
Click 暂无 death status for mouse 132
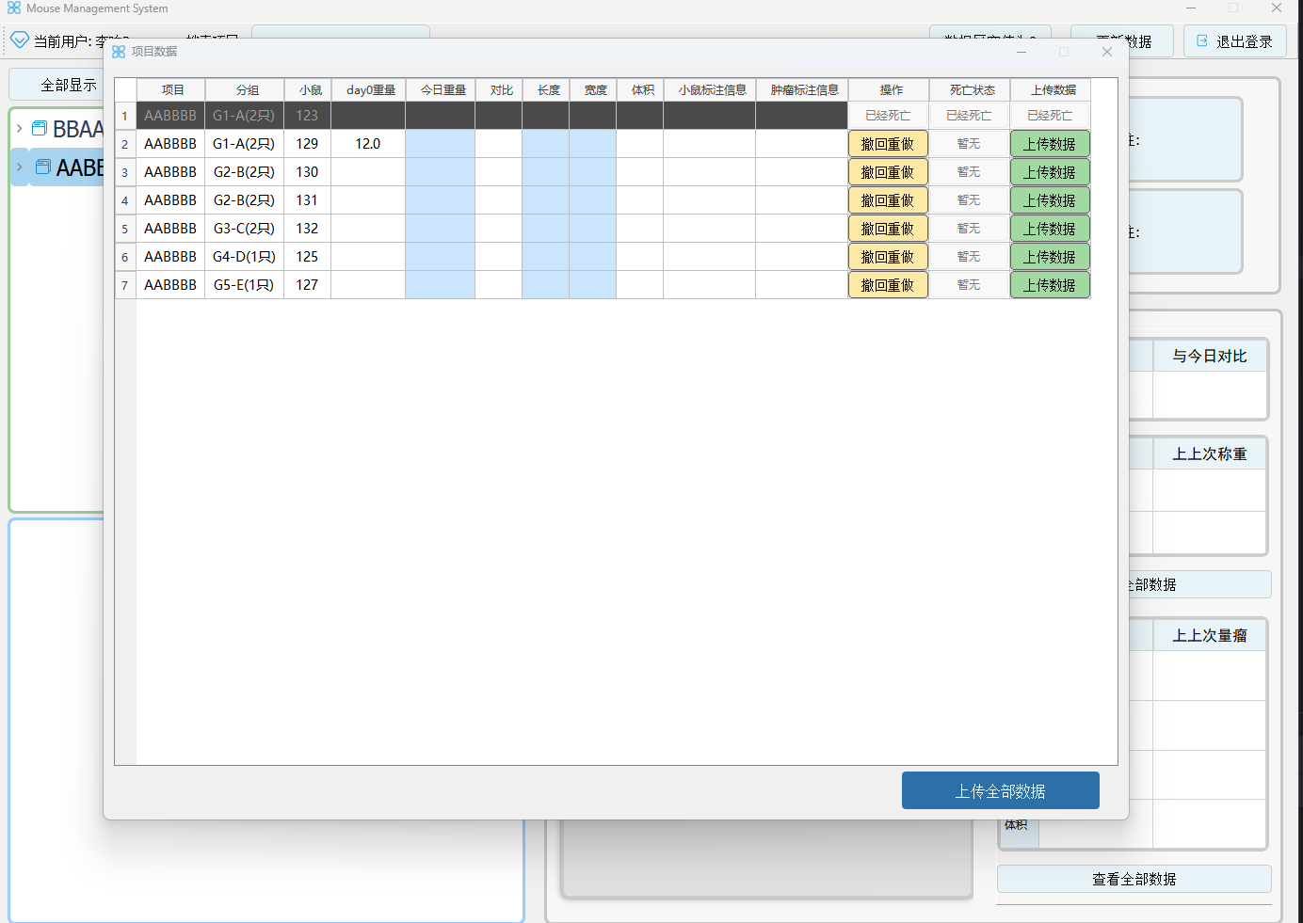tap(969, 229)
